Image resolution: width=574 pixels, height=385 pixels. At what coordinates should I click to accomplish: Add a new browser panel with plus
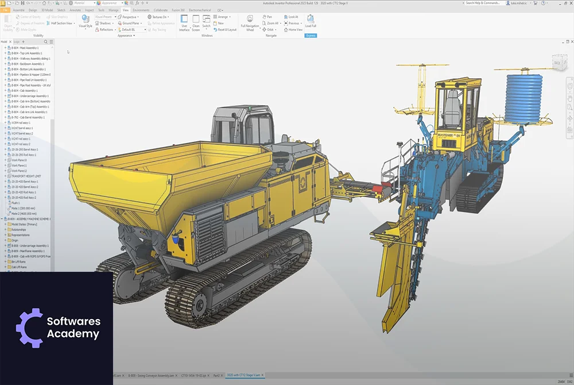24,42
